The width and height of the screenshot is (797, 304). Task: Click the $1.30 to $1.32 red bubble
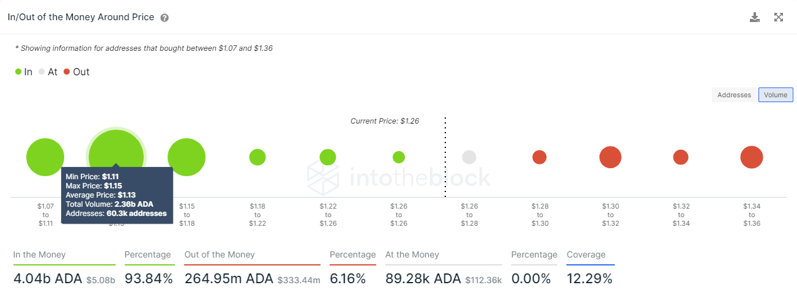click(x=610, y=157)
